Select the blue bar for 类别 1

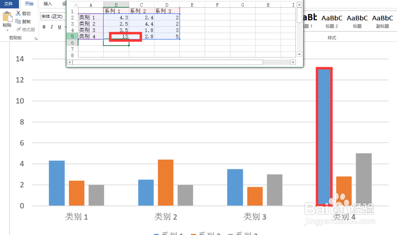(x=57, y=183)
